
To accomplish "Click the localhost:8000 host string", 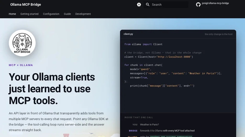I will (174, 57).
